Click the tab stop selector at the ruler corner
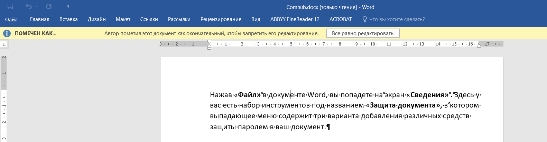The height and width of the screenshot is (142, 547). click(x=4, y=44)
